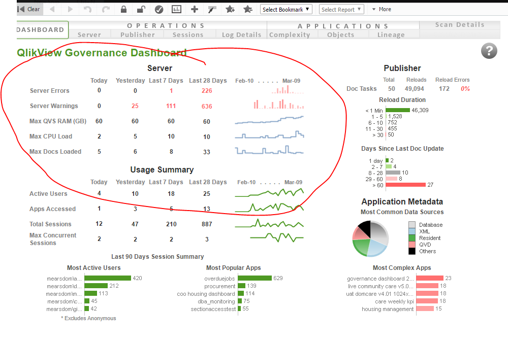Click the plus add object icon

195,9
